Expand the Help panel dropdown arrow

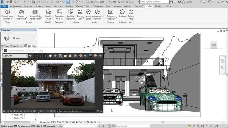point(133,22)
